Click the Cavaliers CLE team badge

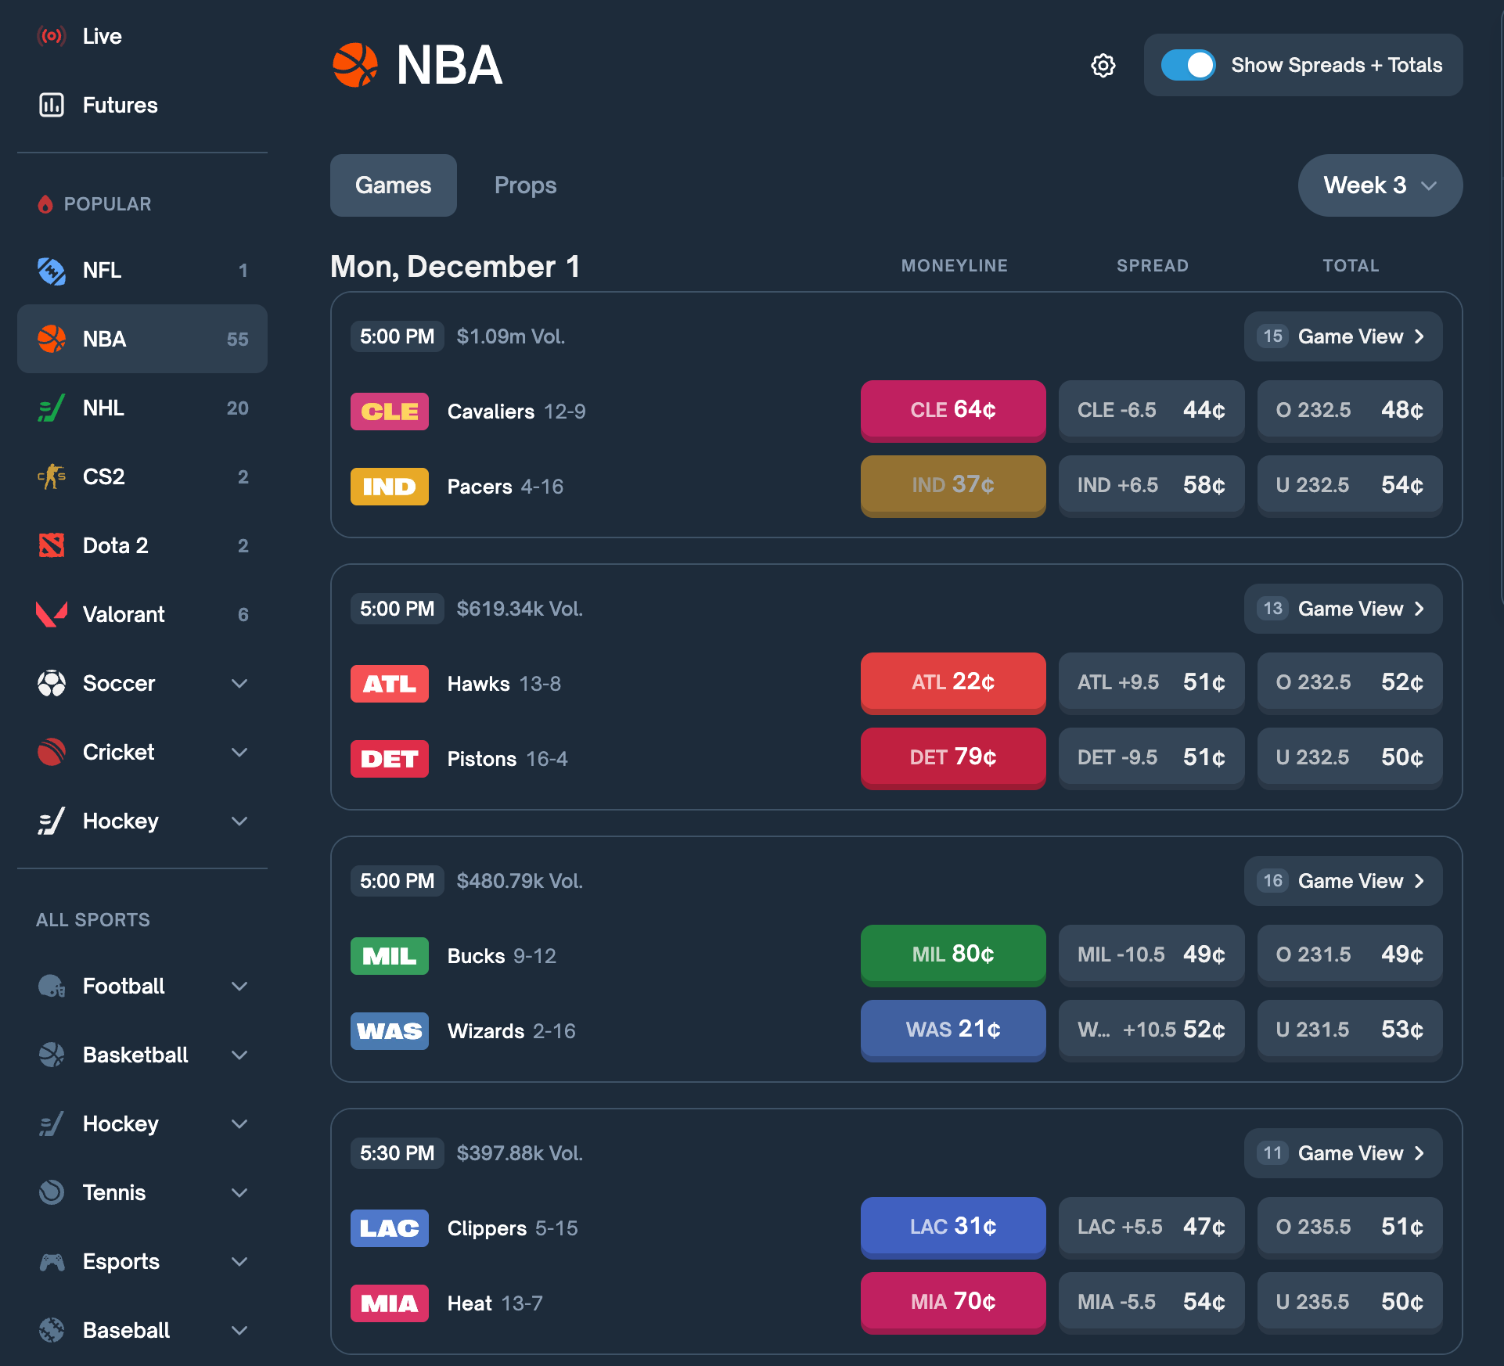[389, 412]
